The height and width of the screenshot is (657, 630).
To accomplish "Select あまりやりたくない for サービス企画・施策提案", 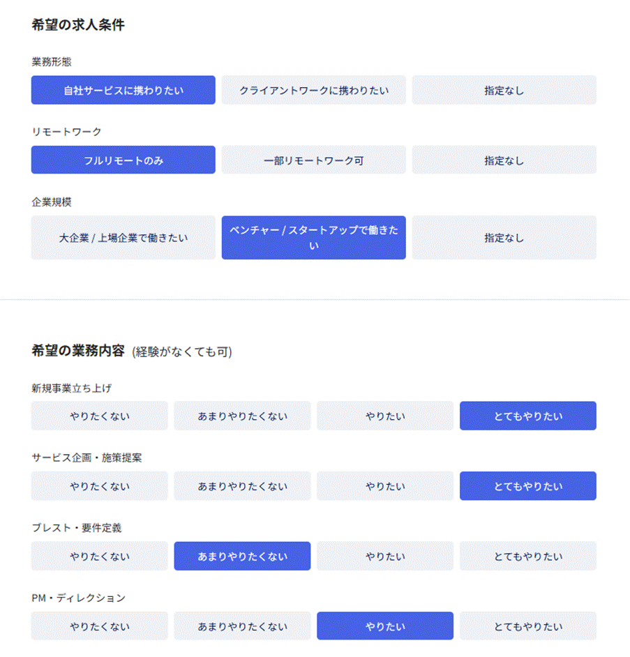I will point(242,486).
